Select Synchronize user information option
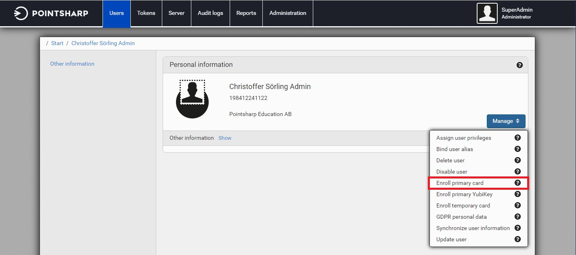 (473, 228)
